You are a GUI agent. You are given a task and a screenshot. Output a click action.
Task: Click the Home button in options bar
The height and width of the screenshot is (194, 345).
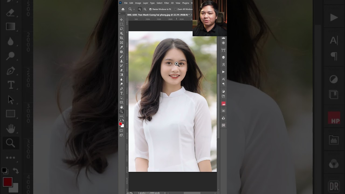pyautogui.click(x=123, y=9)
